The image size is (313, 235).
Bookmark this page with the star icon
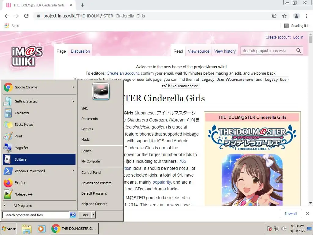(x=284, y=16)
